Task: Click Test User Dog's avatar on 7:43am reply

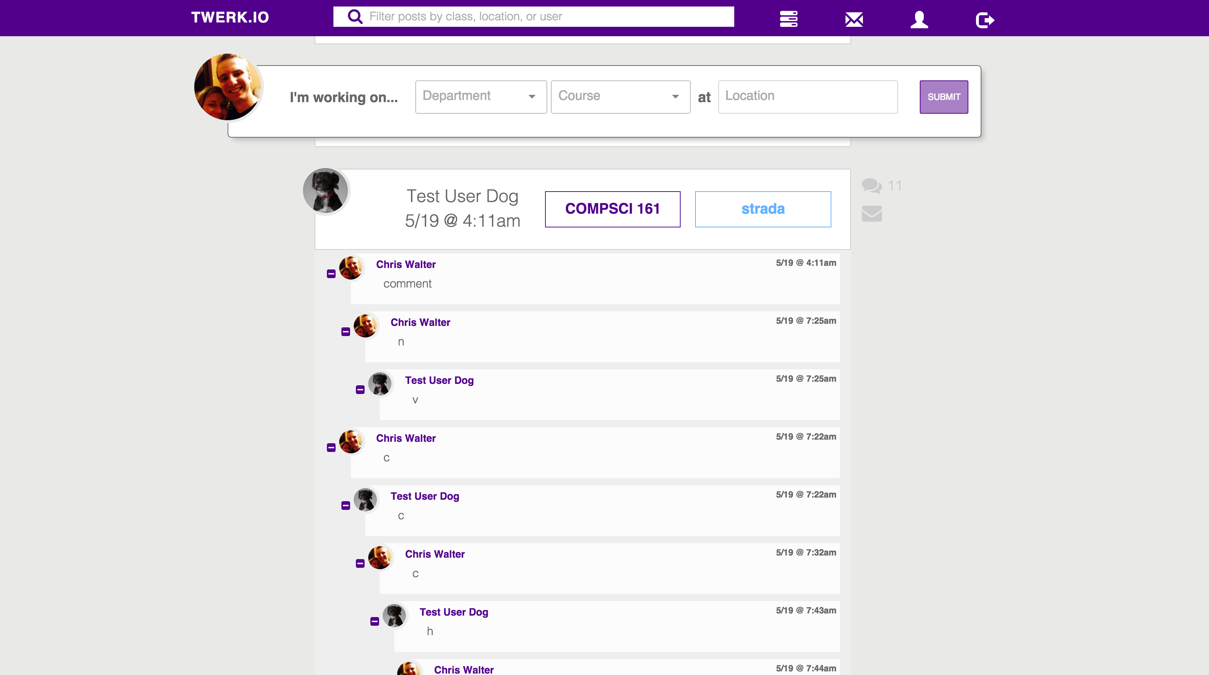Action: pos(395,615)
